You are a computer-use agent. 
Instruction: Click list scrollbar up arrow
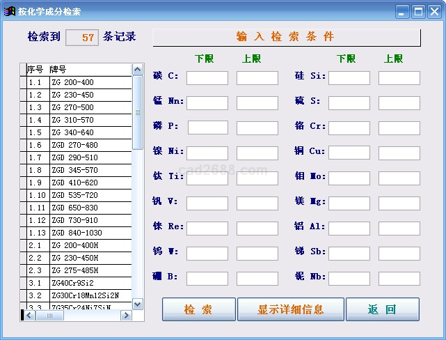click(x=138, y=70)
